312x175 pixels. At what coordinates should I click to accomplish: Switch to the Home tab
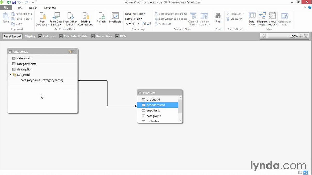19,8
